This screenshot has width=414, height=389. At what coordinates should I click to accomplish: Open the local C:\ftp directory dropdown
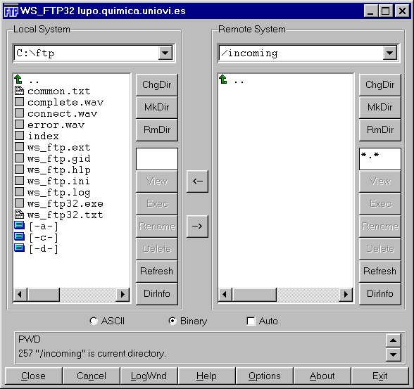tap(165, 53)
